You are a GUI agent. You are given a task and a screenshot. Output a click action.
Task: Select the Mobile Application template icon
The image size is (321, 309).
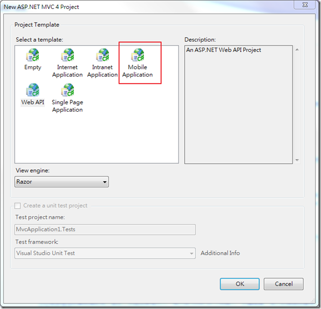coord(138,55)
